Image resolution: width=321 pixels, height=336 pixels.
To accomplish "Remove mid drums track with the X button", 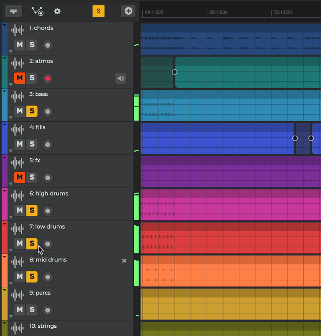I will pyautogui.click(x=124, y=261).
